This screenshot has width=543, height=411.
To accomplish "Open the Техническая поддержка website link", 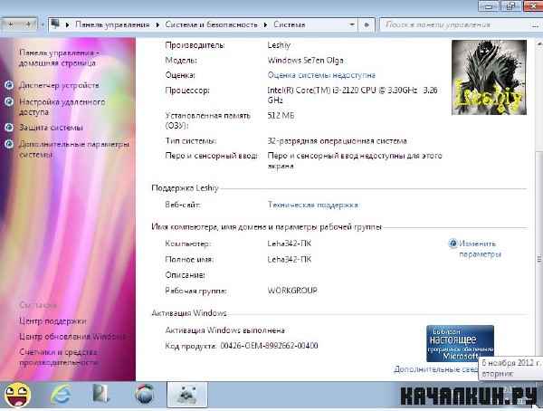I will (313, 205).
